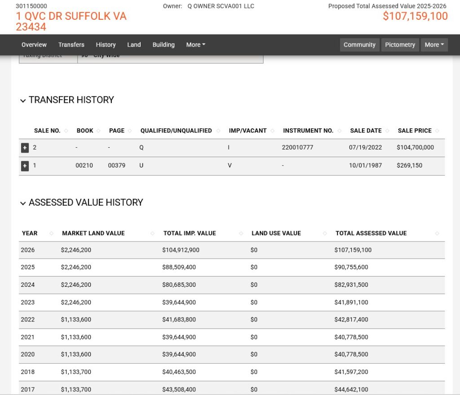Sort by Land Use Value column icon
Image resolution: width=460 pixels, height=395 pixels.
[325, 233]
